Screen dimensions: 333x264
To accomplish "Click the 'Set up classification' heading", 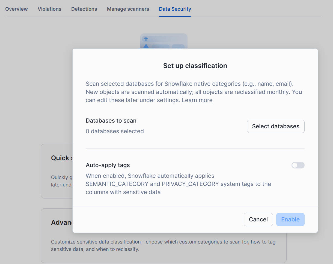I will (195, 66).
